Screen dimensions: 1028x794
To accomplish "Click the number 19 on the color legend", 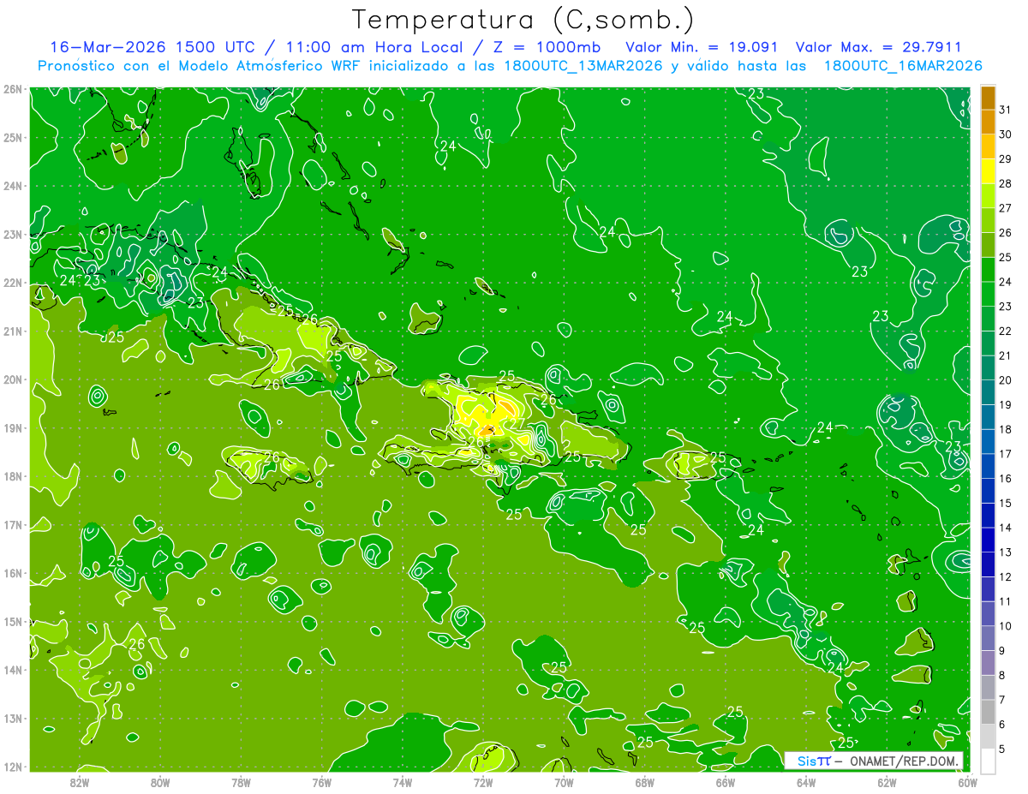I will 1006,404.
